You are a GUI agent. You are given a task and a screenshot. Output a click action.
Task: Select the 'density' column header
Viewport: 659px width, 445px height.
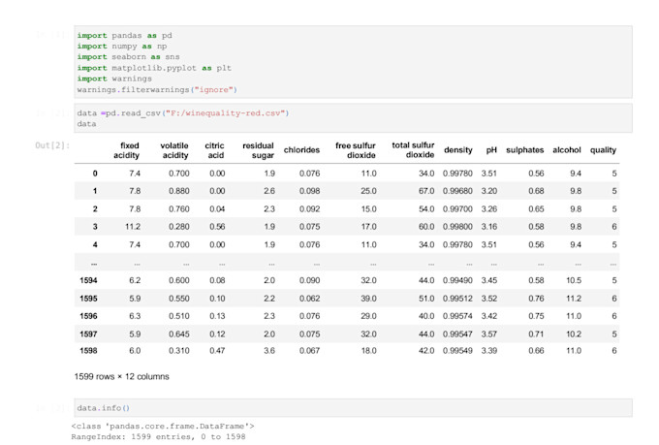pyautogui.click(x=458, y=150)
